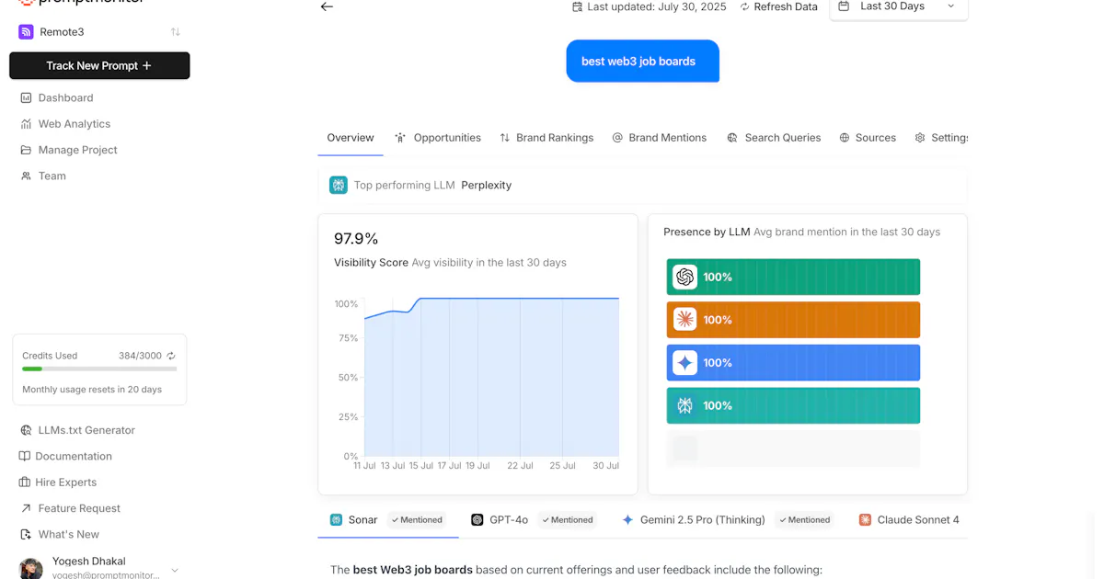Click the best web3 job boards prompt bubble
This screenshot has height=579, width=1104.
tap(642, 62)
